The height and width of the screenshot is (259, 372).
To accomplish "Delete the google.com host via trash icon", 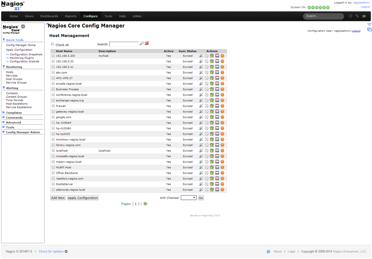I will click(x=212, y=117).
